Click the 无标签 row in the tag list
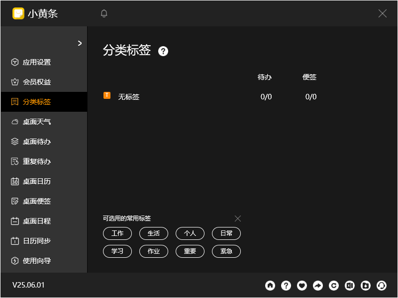 click(x=129, y=96)
